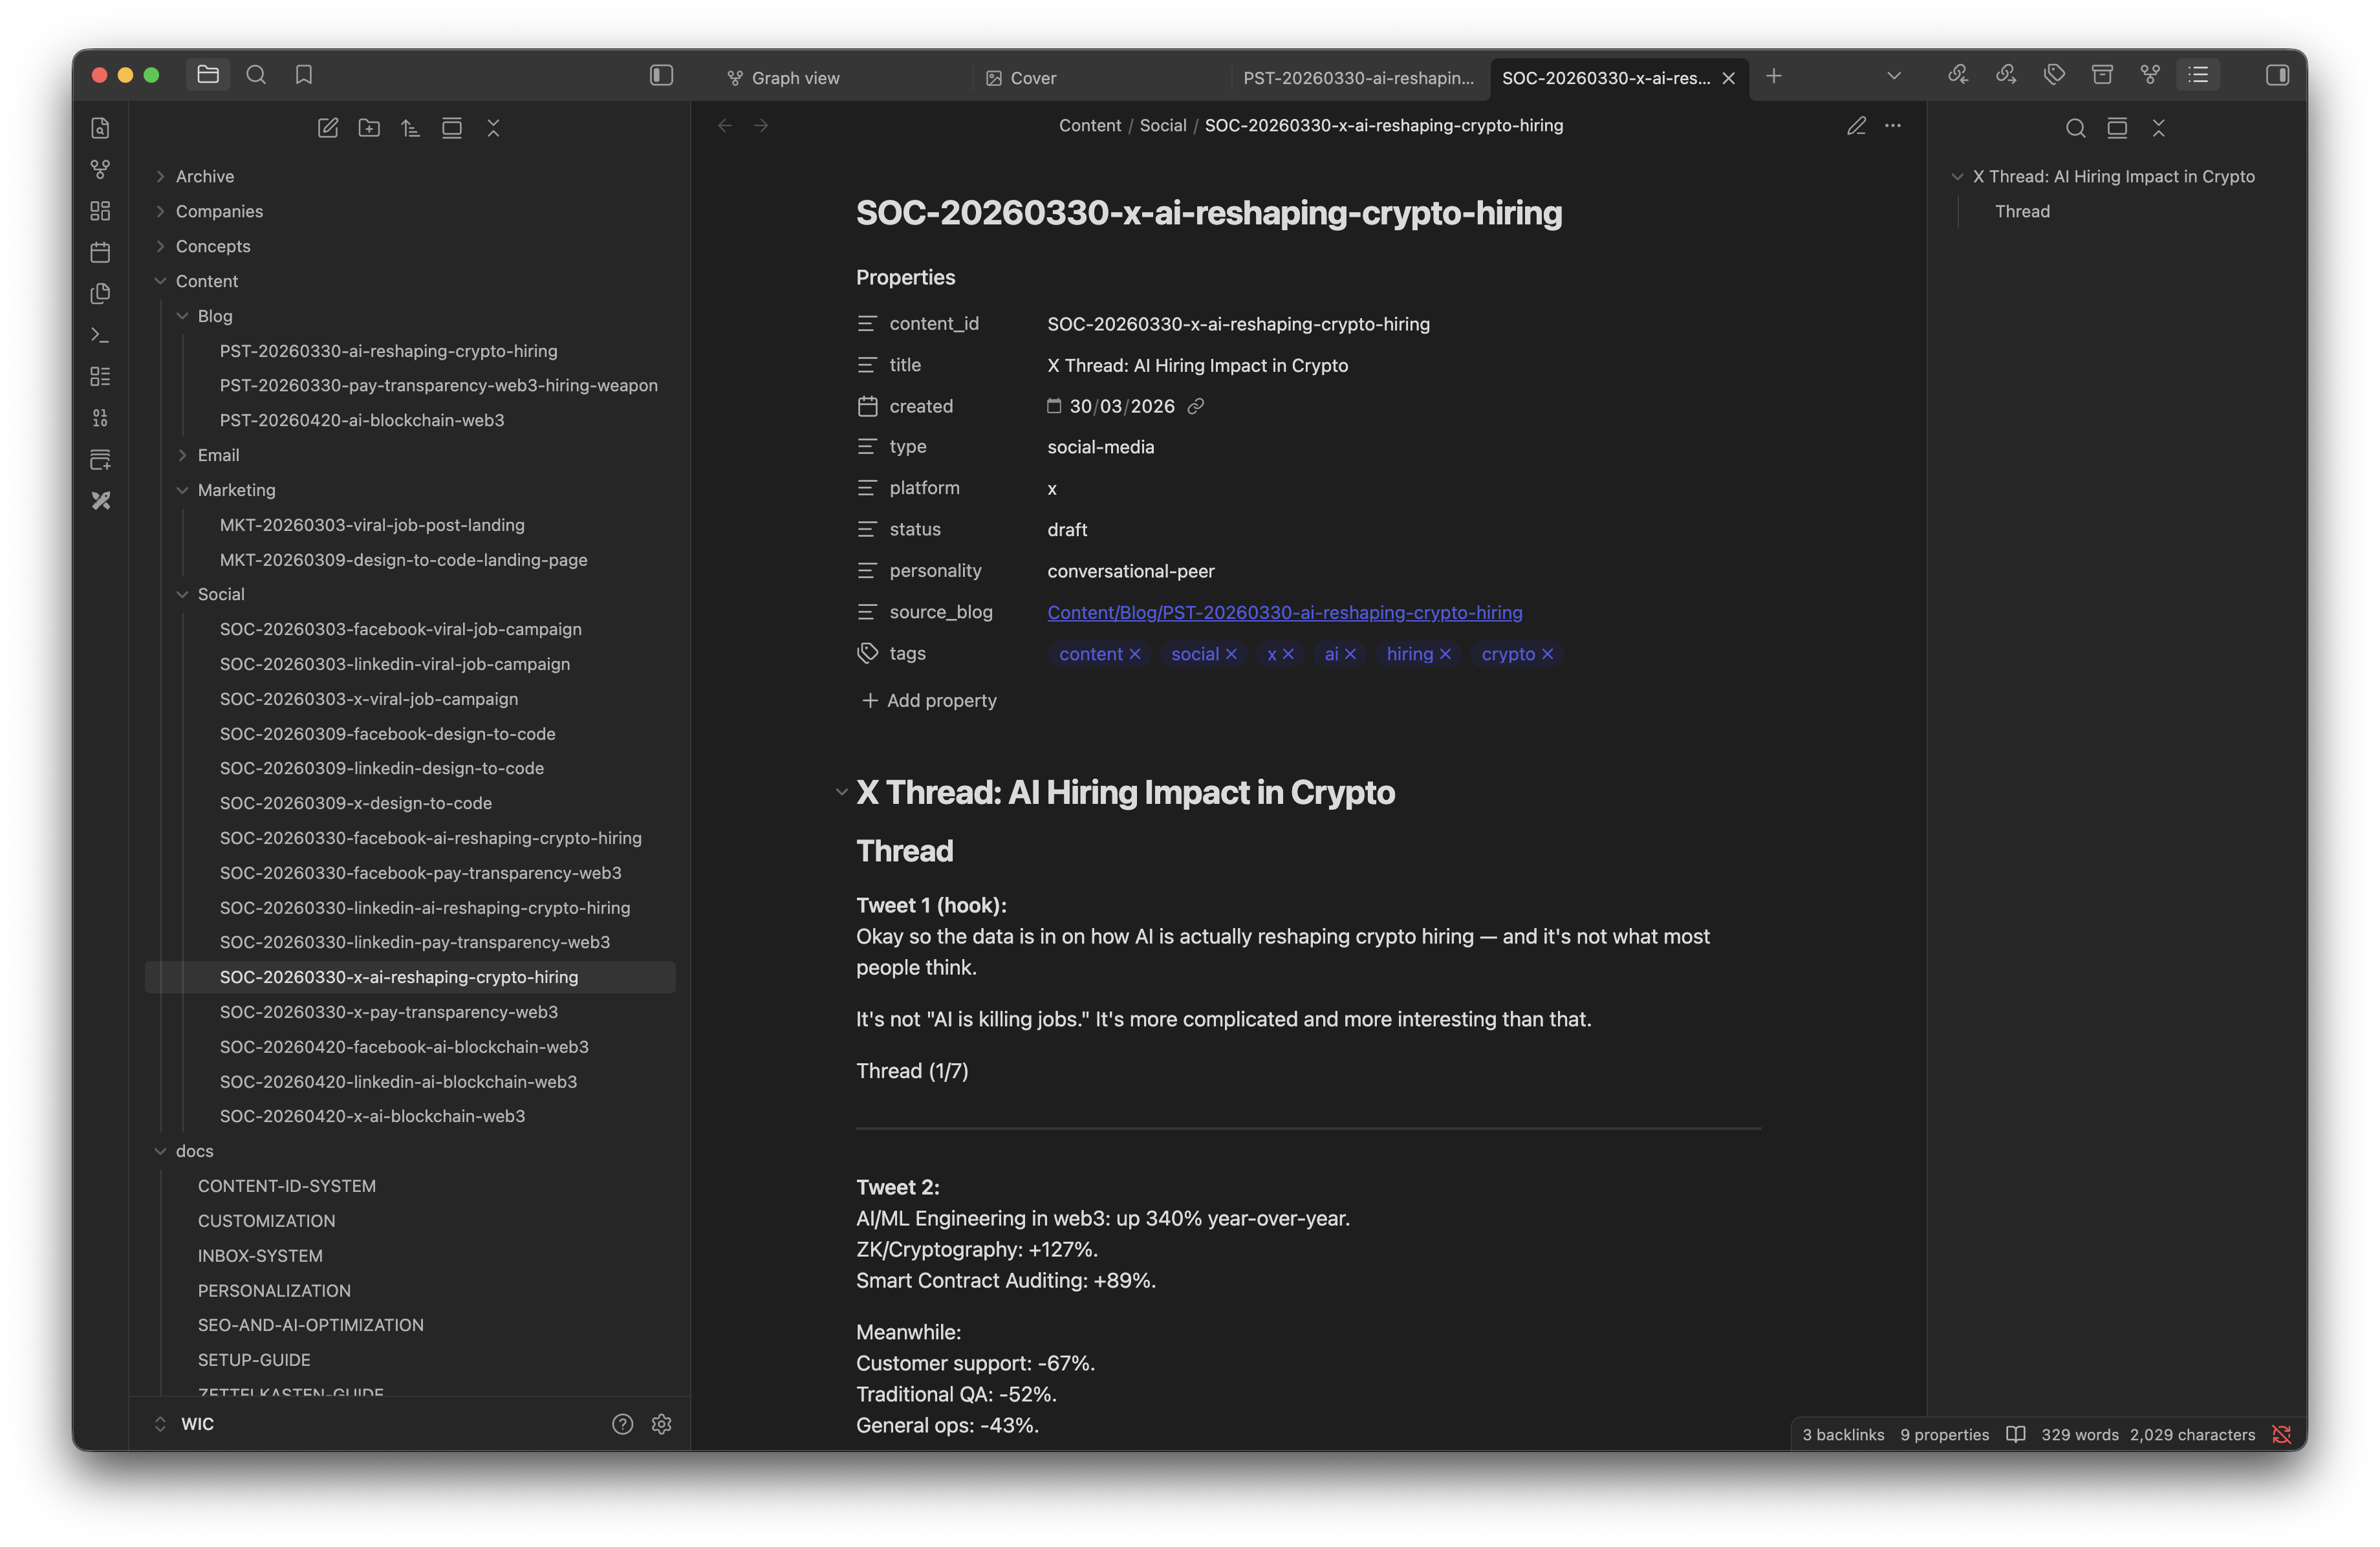Search within outline panel
This screenshot has width=2380, height=1547.
(x=2075, y=128)
